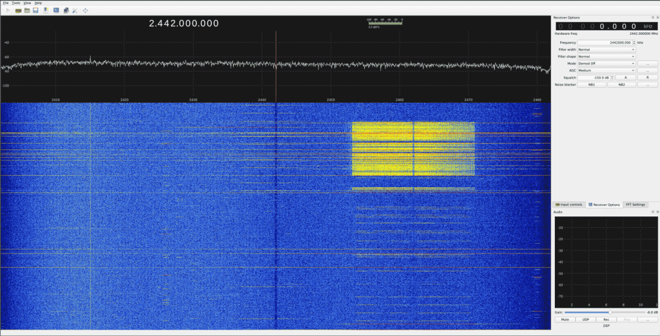The image size is (660, 336).
Task: Click the Squelch spinbox stepper arrows
Action: point(612,78)
